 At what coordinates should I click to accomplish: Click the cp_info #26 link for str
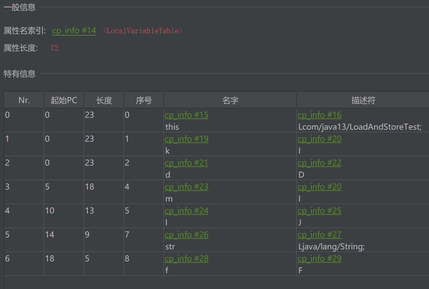(187, 235)
